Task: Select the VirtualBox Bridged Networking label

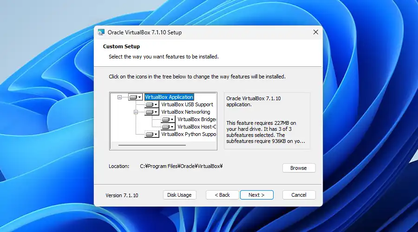Action: coord(196,120)
